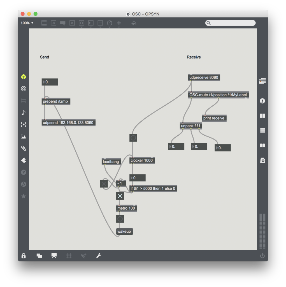Image resolution: width=286 pixels, height=287 pixels.
Task: Select the udpreceive 8080 object
Action: coord(204,77)
